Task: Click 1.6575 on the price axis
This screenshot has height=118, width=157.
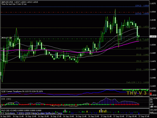Action: coord(153,4)
